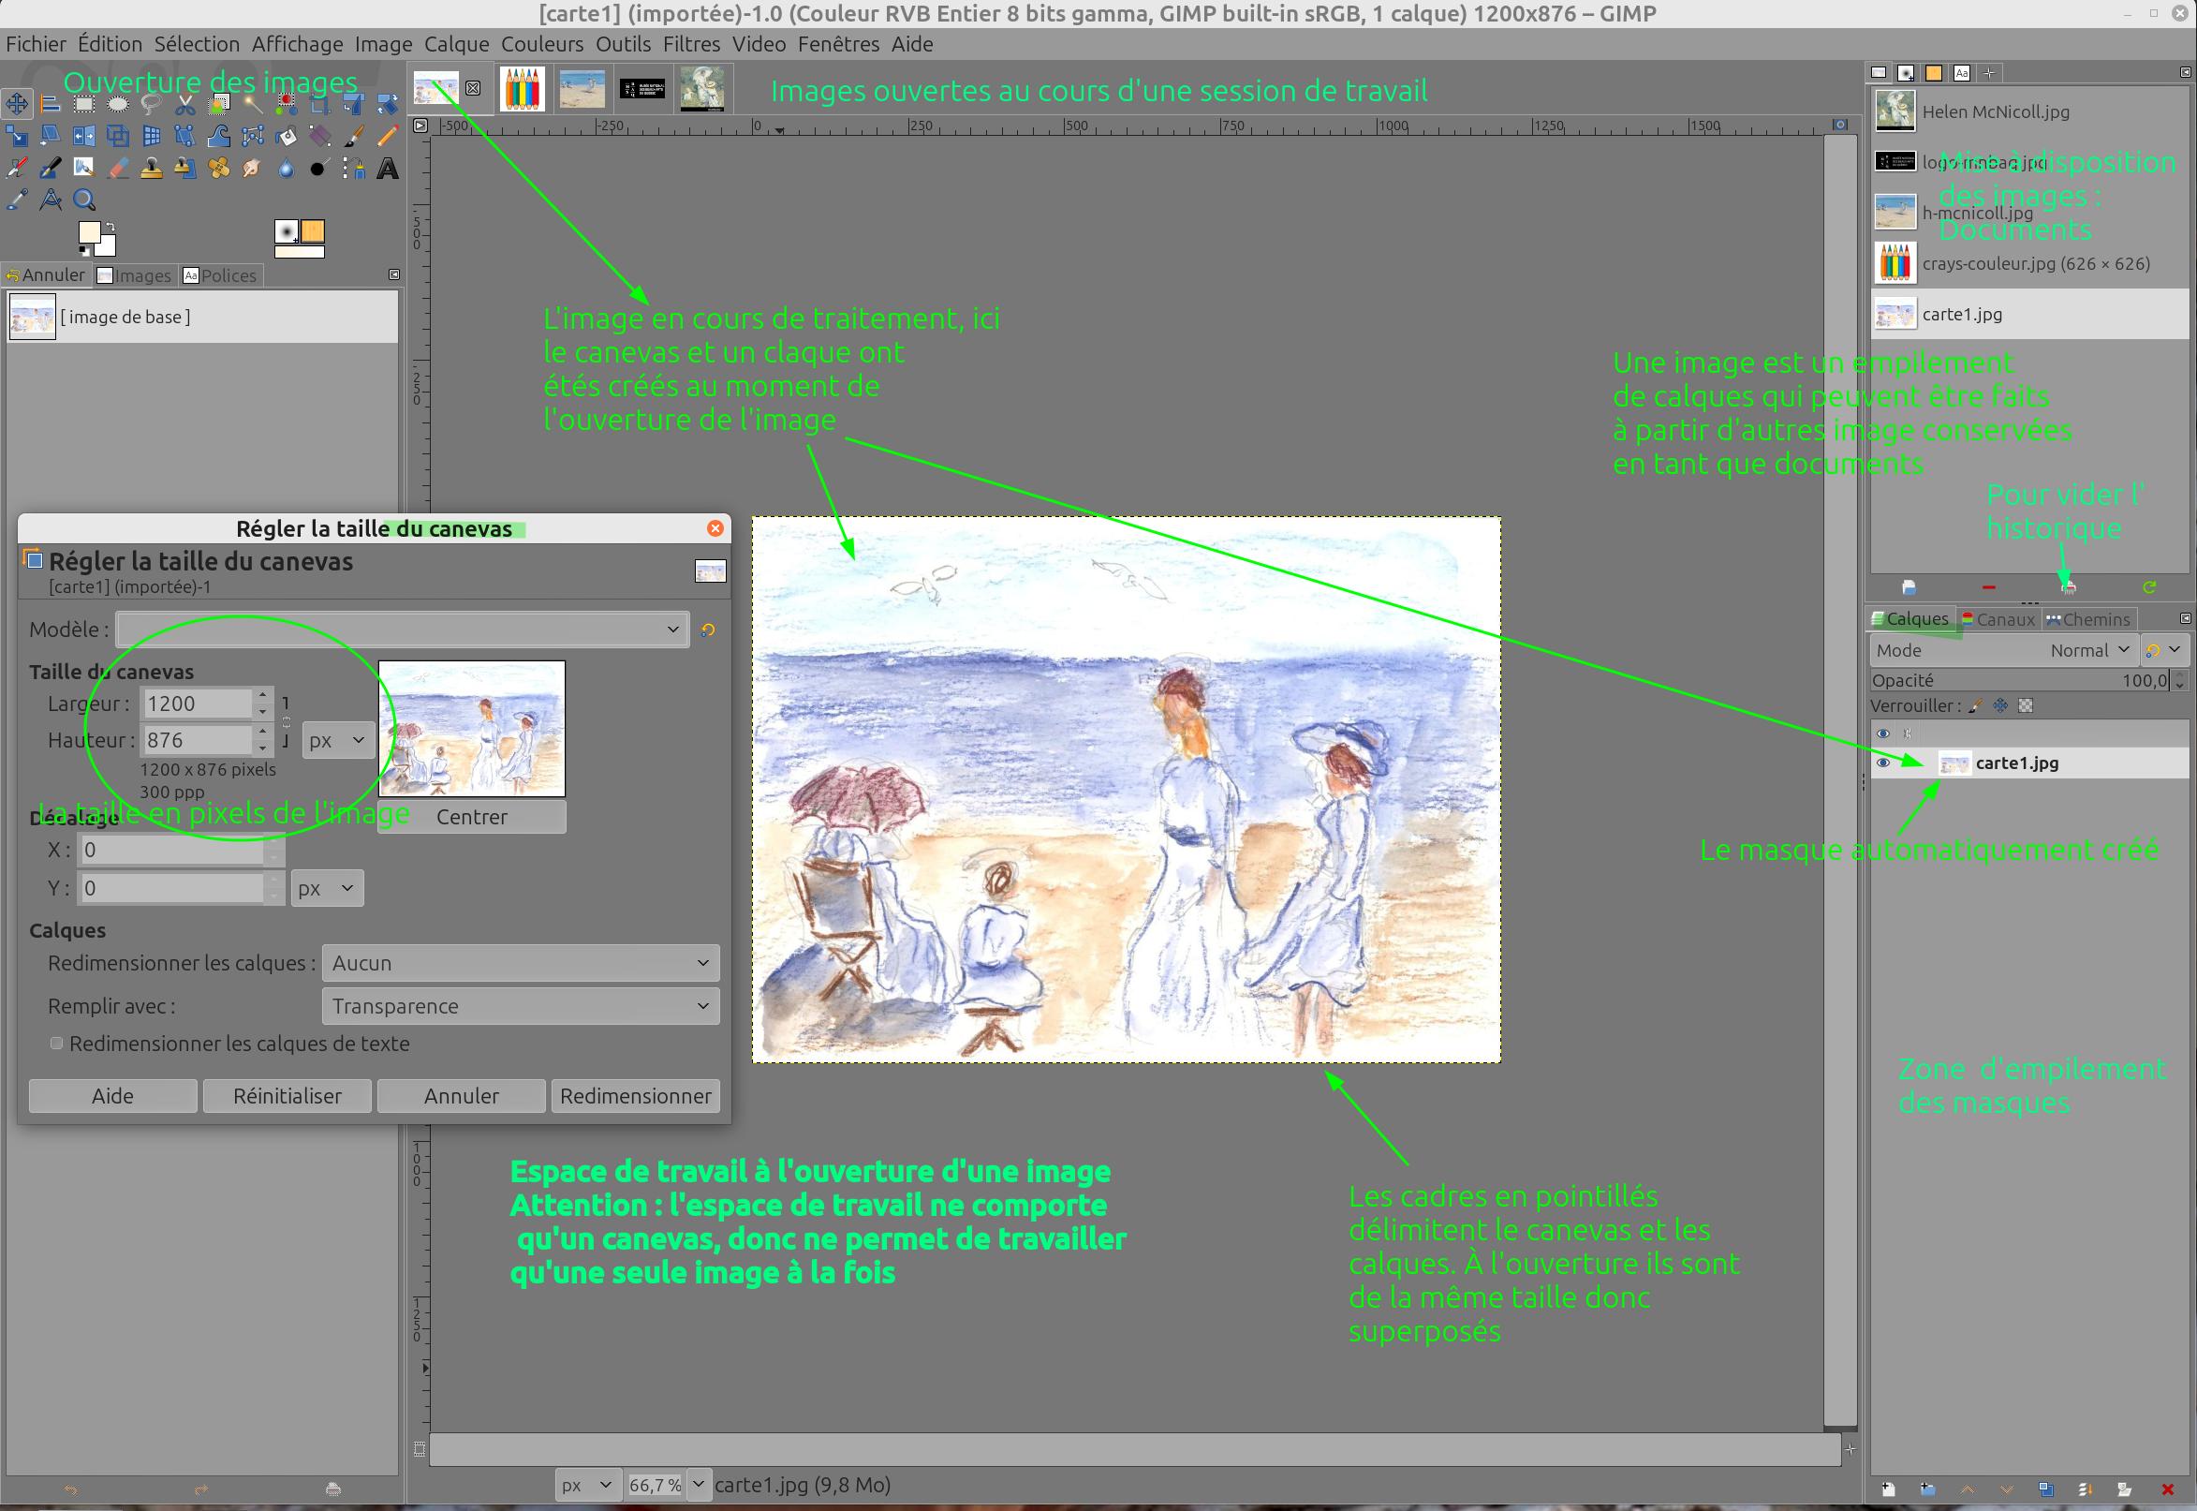Select the Warp Transform tool
Image resolution: width=2197 pixels, height=1511 pixels.
(218, 137)
